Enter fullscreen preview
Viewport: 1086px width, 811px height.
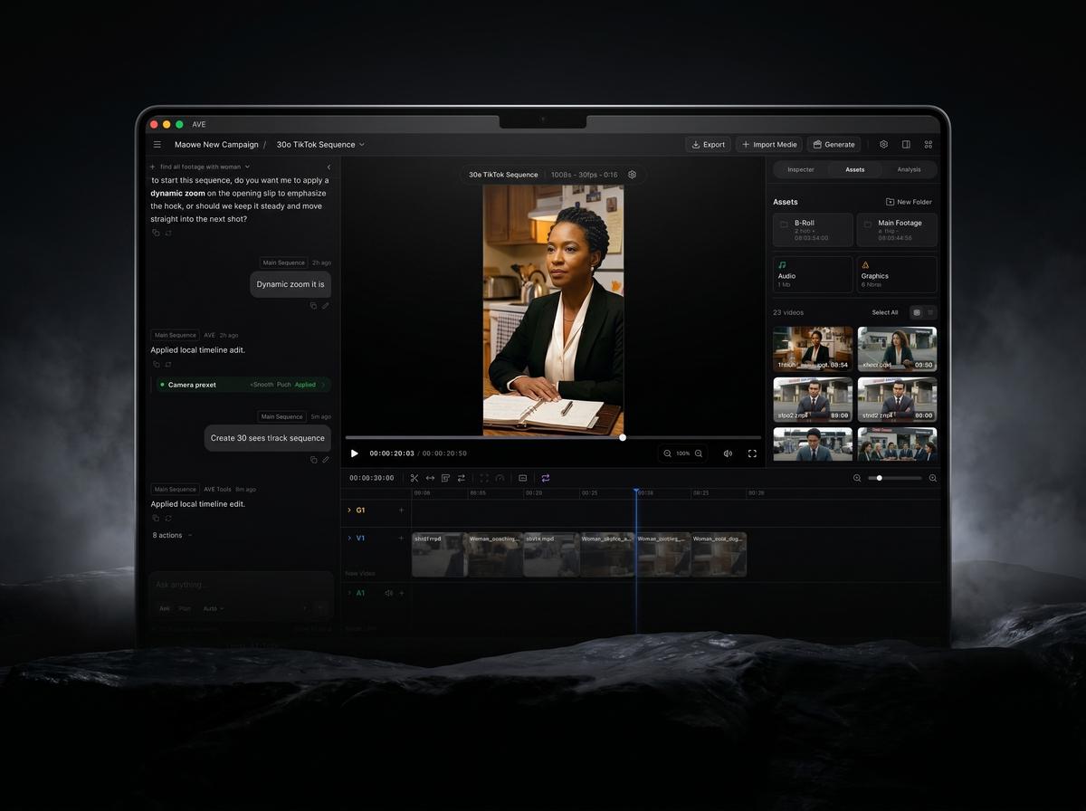coord(752,453)
